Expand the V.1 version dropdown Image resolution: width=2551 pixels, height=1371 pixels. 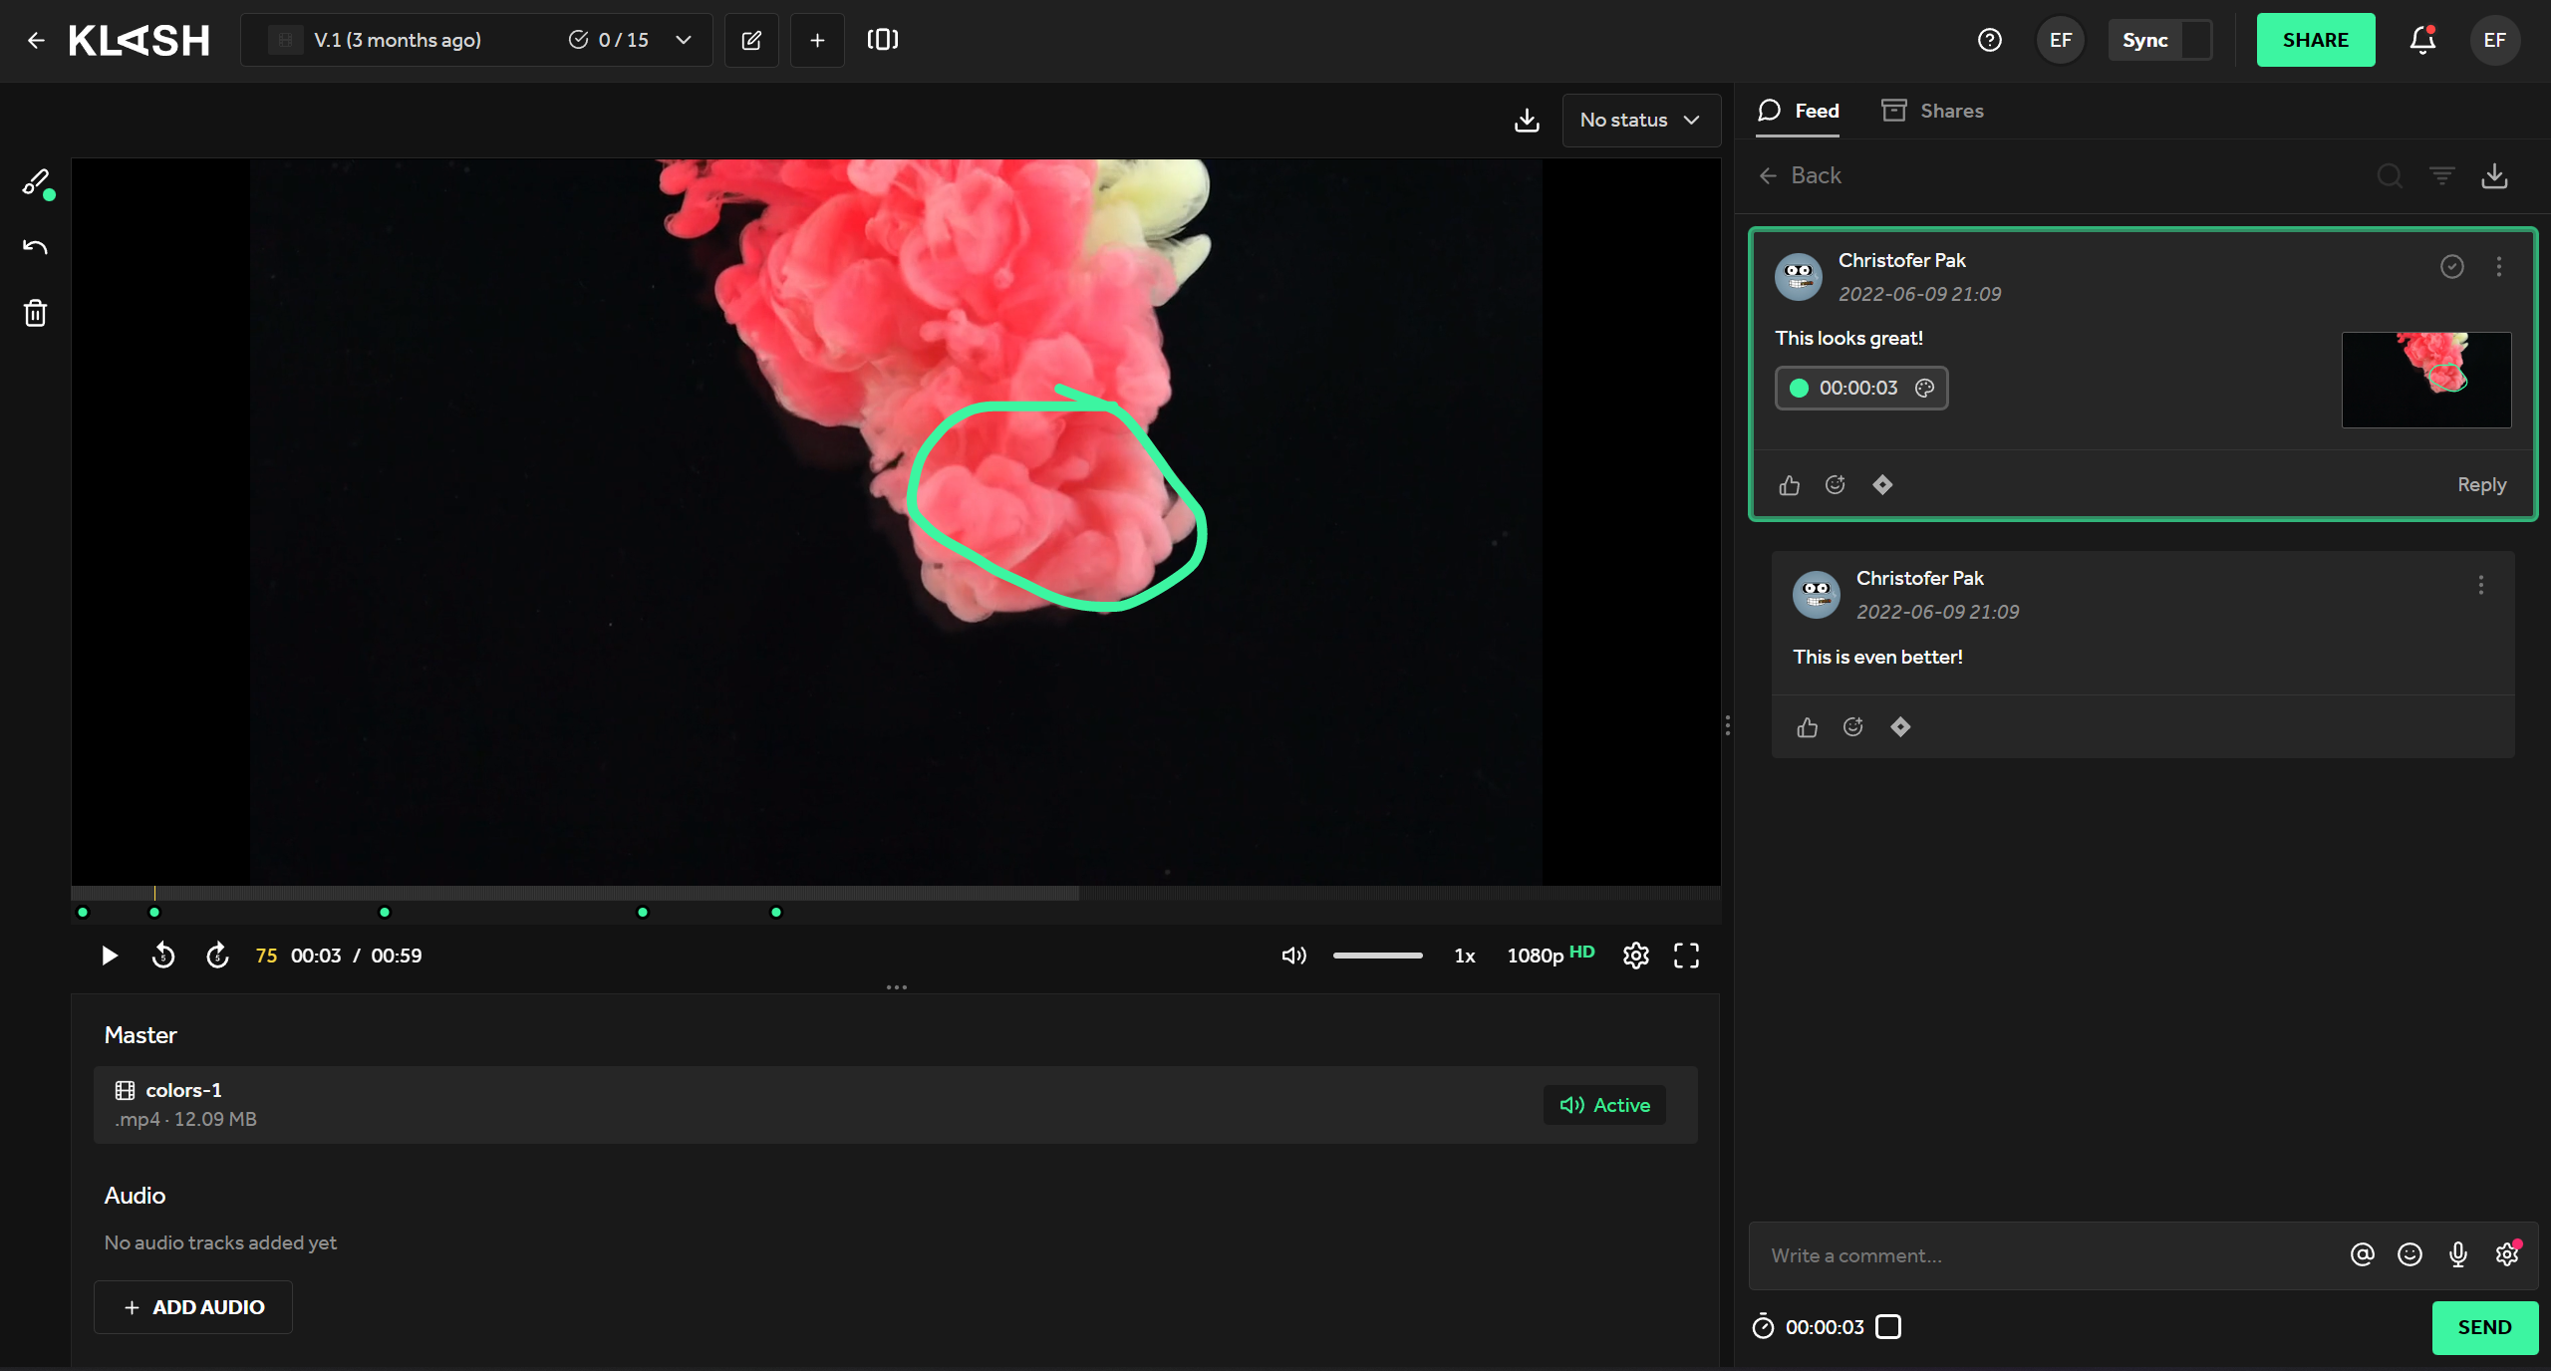coord(684,40)
